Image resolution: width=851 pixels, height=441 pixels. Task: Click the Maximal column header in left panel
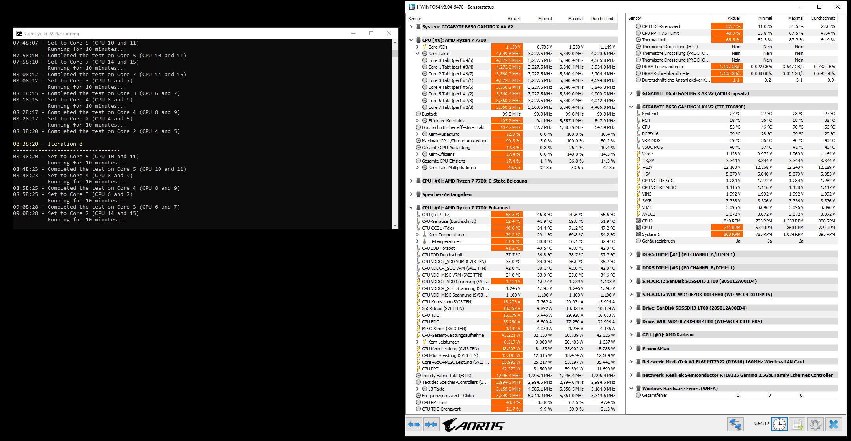pos(575,19)
